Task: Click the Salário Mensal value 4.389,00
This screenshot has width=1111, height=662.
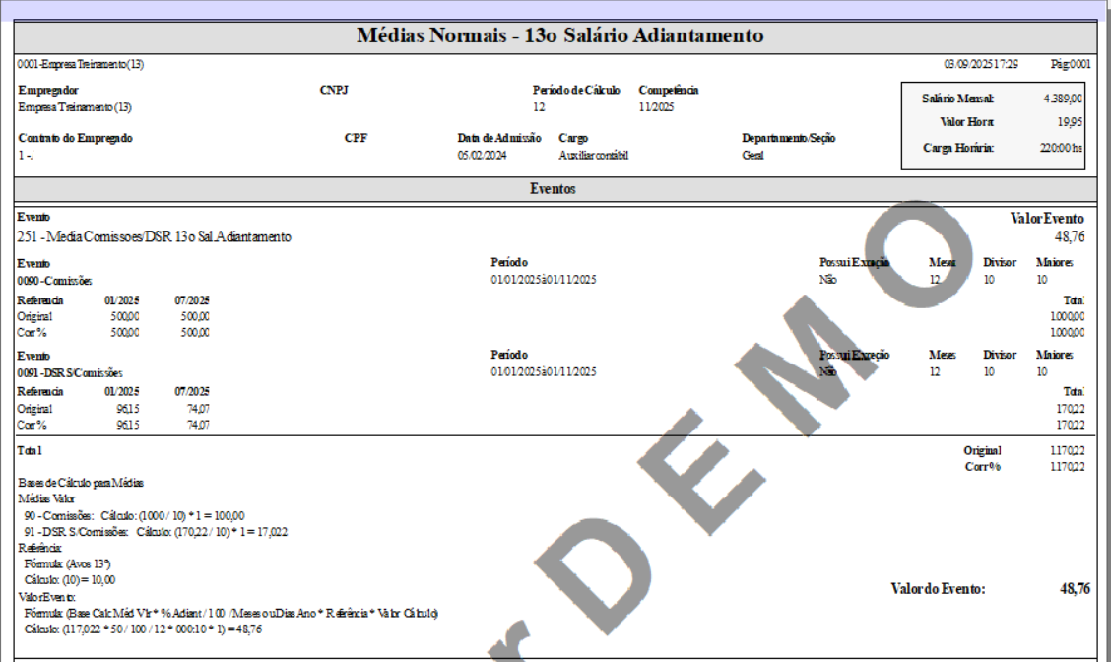Action: coord(1063,99)
